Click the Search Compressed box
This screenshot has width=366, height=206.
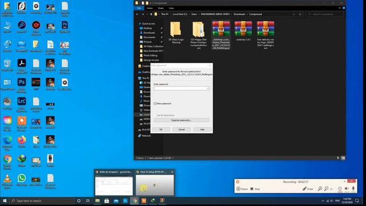coord(324,14)
